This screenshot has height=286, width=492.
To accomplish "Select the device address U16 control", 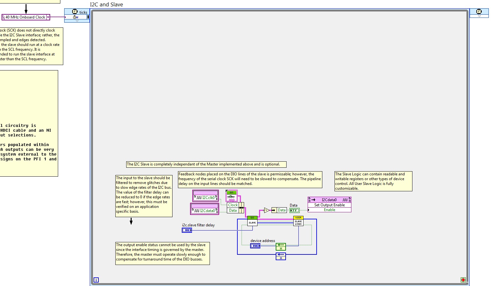I will (x=255, y=246).
